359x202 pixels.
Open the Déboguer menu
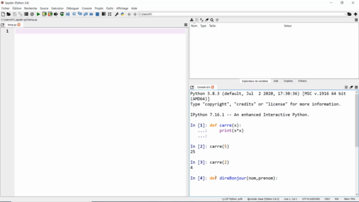pos(72,8)
